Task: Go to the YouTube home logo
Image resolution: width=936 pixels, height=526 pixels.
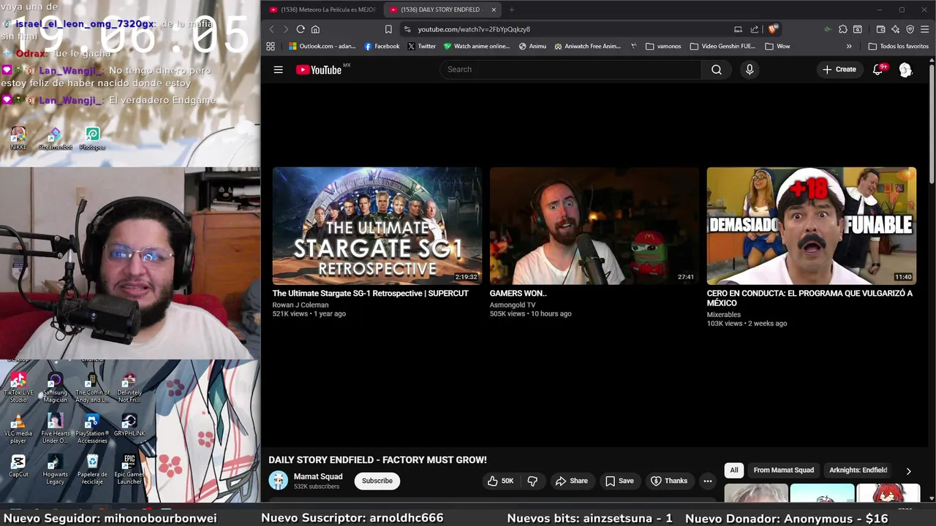Action: [319, 69]
